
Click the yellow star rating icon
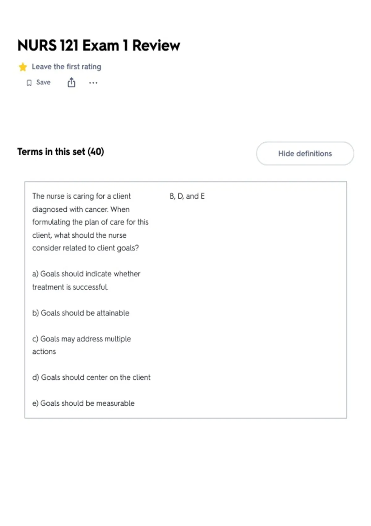[x=23, y=67]
